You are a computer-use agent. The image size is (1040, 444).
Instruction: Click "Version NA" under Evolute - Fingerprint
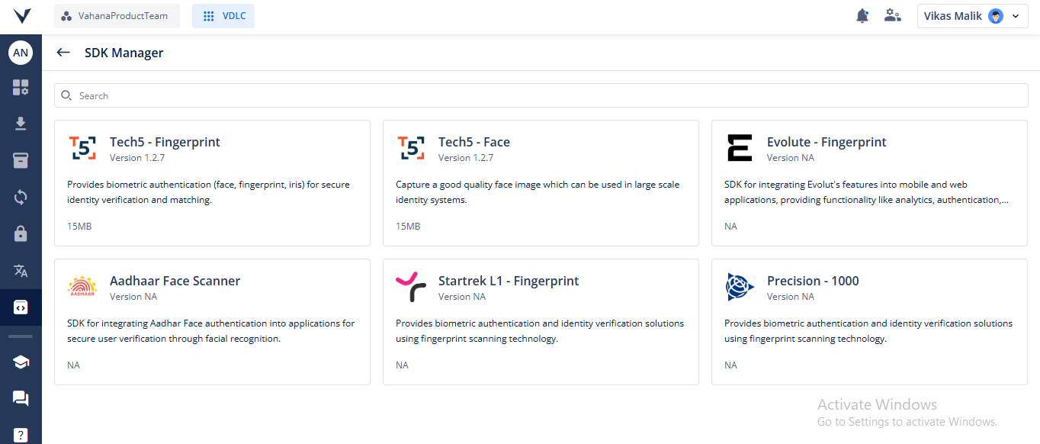pos(791,158)
